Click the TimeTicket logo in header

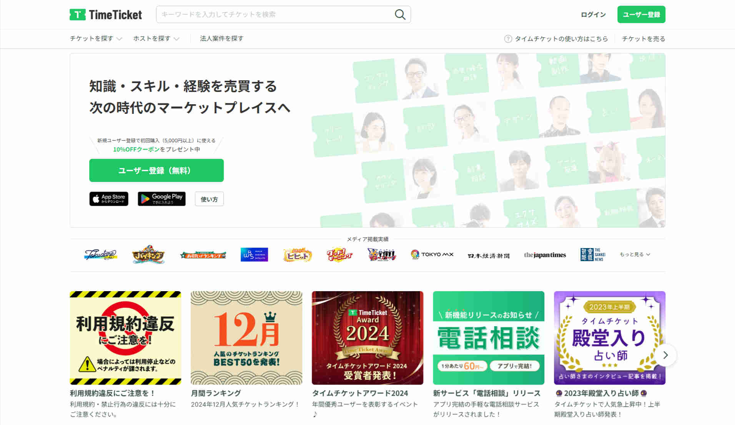tap(106, 15)
